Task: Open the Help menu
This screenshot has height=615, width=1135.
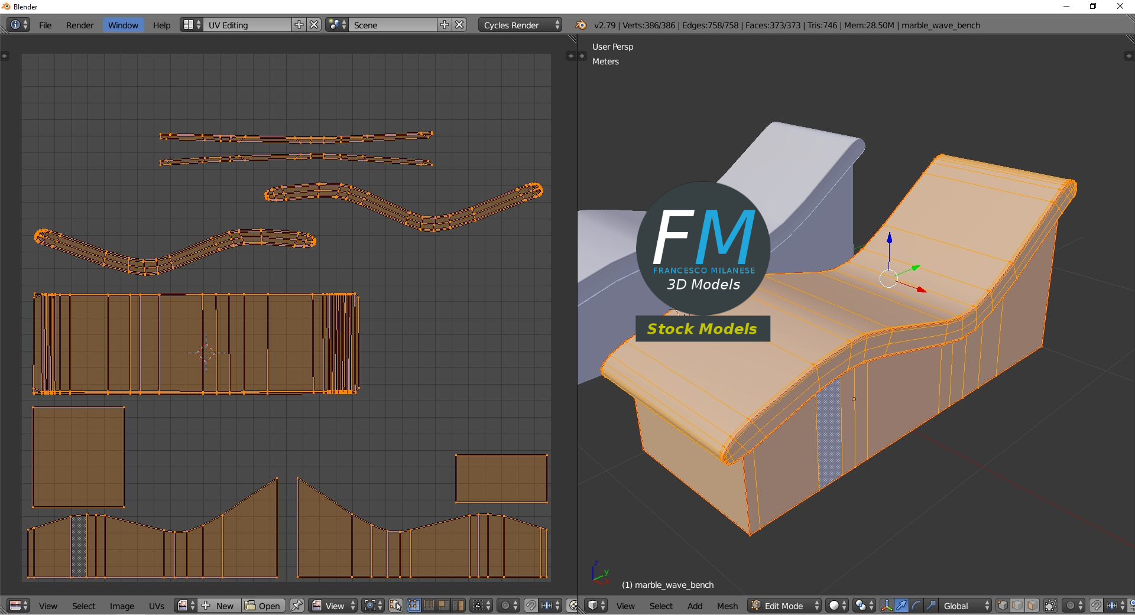Action: (161, 25)
